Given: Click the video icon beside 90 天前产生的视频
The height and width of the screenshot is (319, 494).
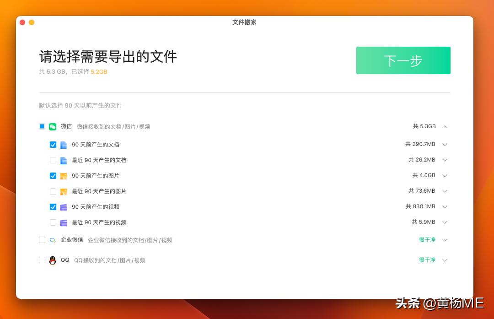Looking at the screenshot, I should click(x=64, y=206).
